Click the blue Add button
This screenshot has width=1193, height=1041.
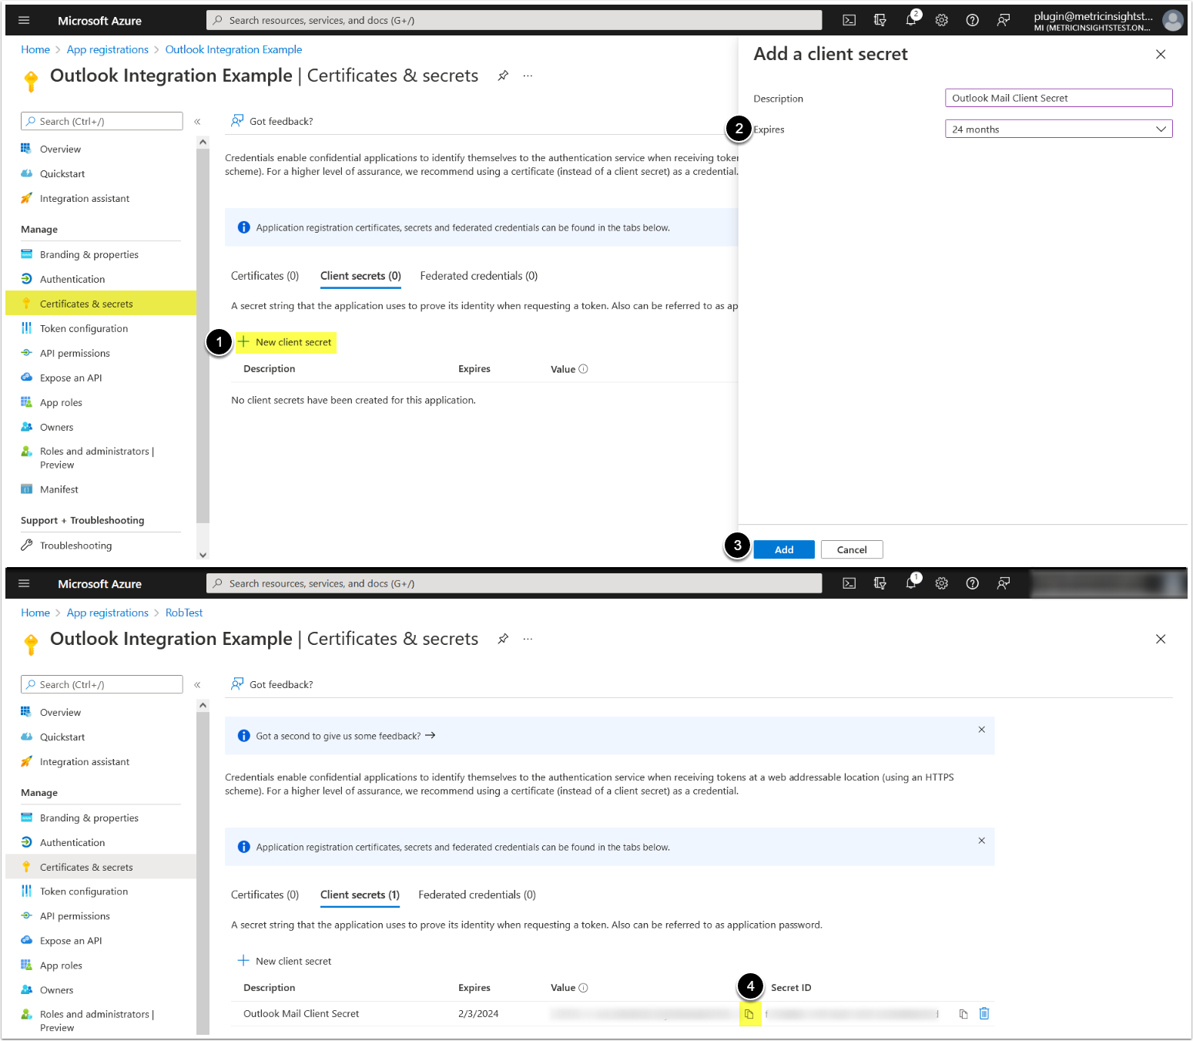pyautogui.click(x=783, y=549)
